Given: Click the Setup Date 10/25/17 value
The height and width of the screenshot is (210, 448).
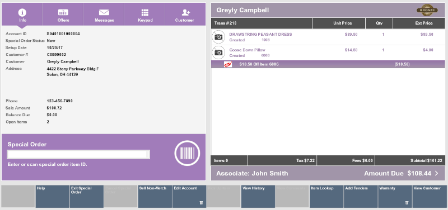Looking at the screenshot, I should (x=55, y=48).
